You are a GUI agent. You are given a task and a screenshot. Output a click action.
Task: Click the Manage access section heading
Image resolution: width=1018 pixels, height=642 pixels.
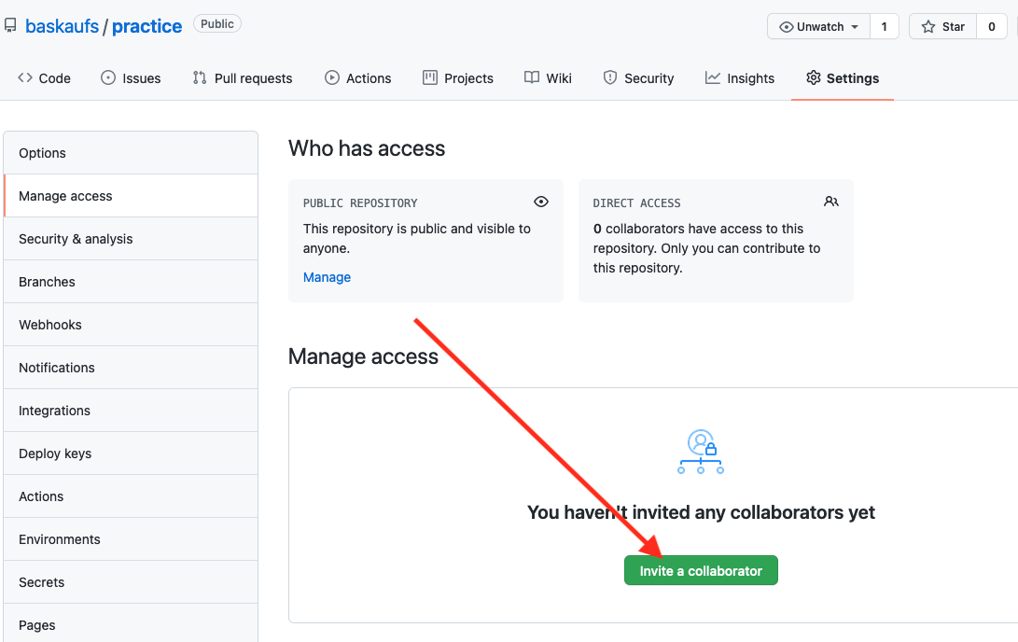(364, 356)
